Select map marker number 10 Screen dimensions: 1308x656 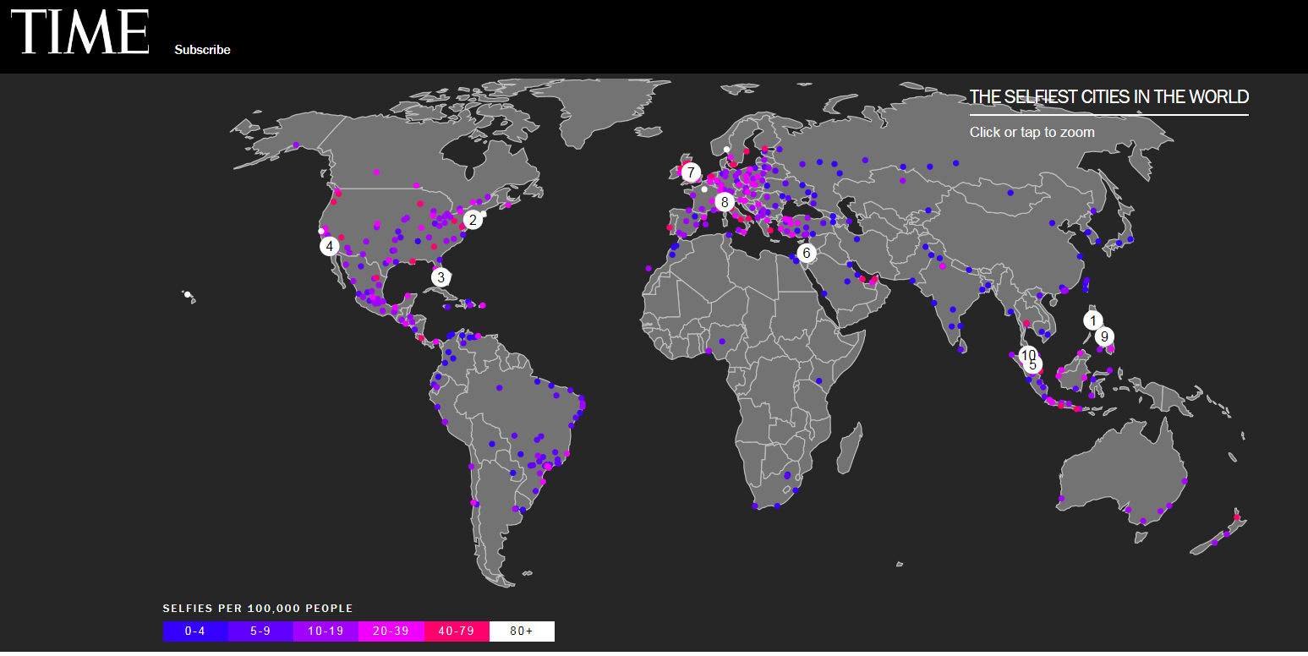(x=1027, y=354)
